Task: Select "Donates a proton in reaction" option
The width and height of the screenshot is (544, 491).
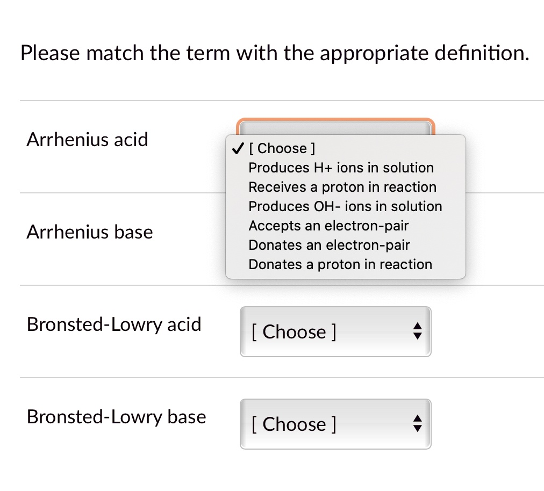Action: [x=340, y=264]
